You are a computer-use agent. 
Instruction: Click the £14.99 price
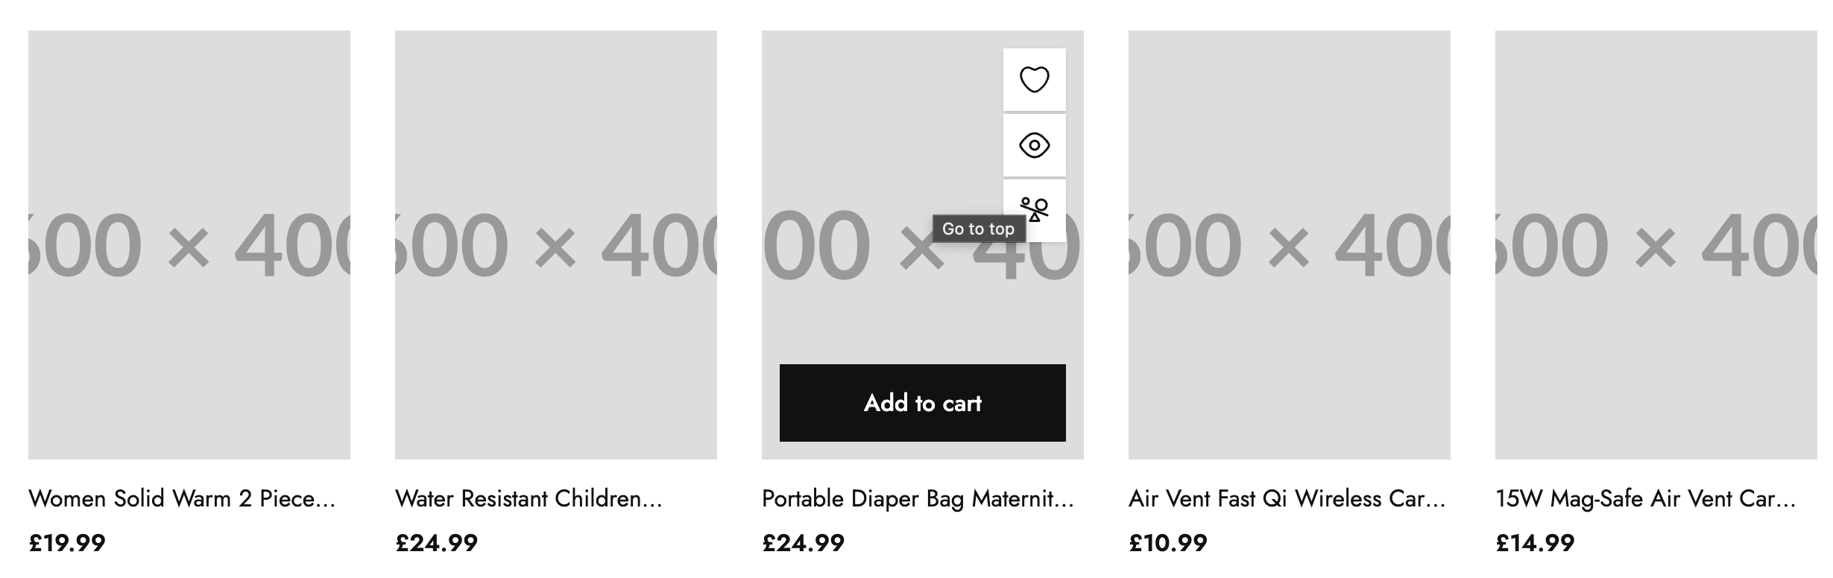[1535, 543]
